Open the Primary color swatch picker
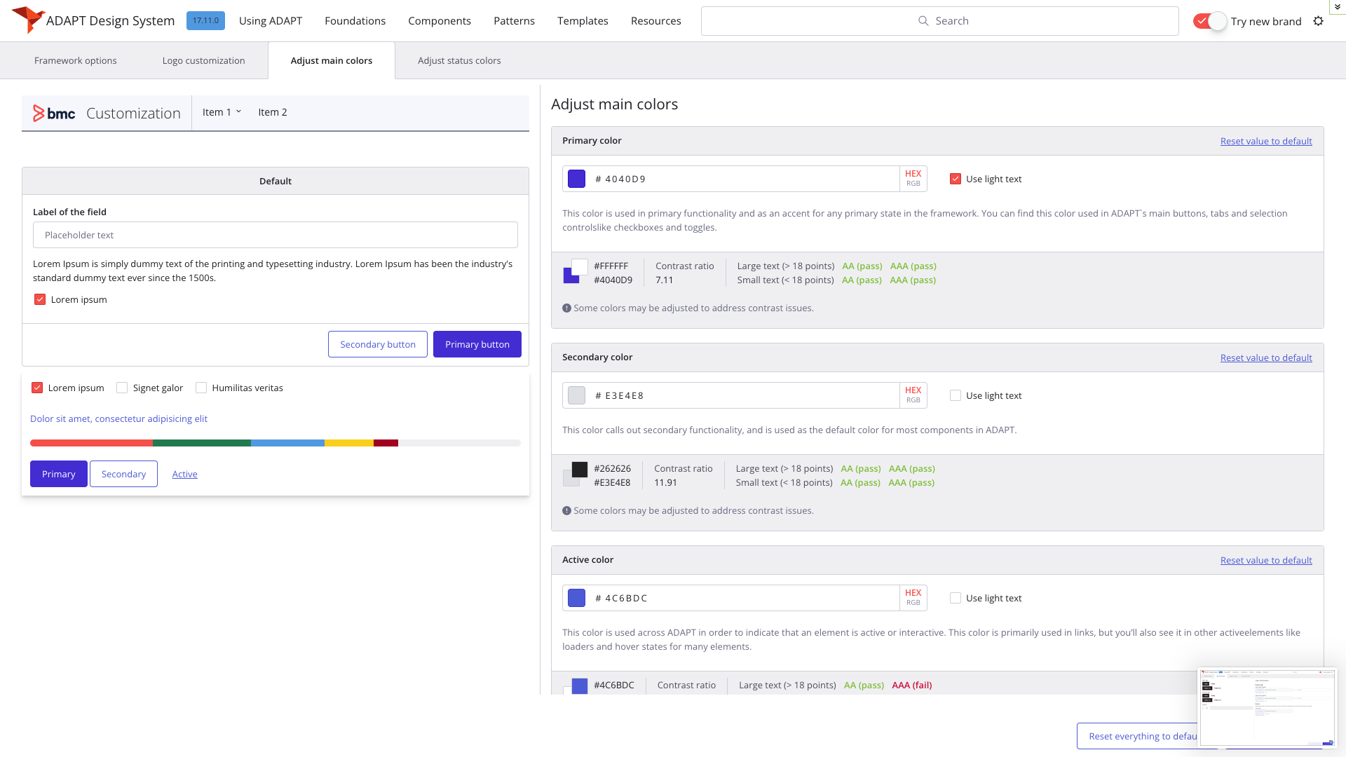 click(x=576, y=179)
